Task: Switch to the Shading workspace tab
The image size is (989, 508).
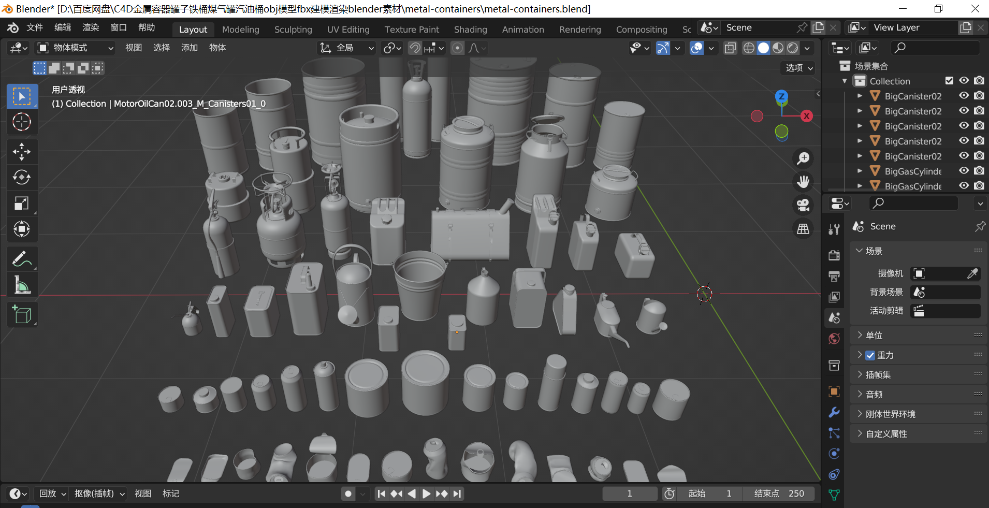Action: click(x=470, y=30)
